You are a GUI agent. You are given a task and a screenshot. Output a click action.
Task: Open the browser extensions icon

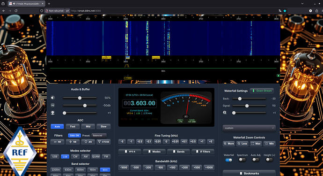point(317,11)
